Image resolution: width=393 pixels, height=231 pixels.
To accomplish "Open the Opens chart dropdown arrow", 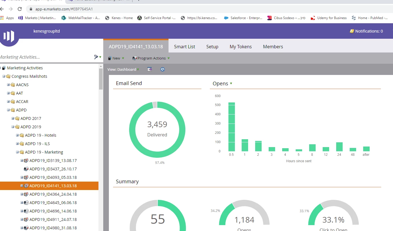I will (x=231, y=83).
